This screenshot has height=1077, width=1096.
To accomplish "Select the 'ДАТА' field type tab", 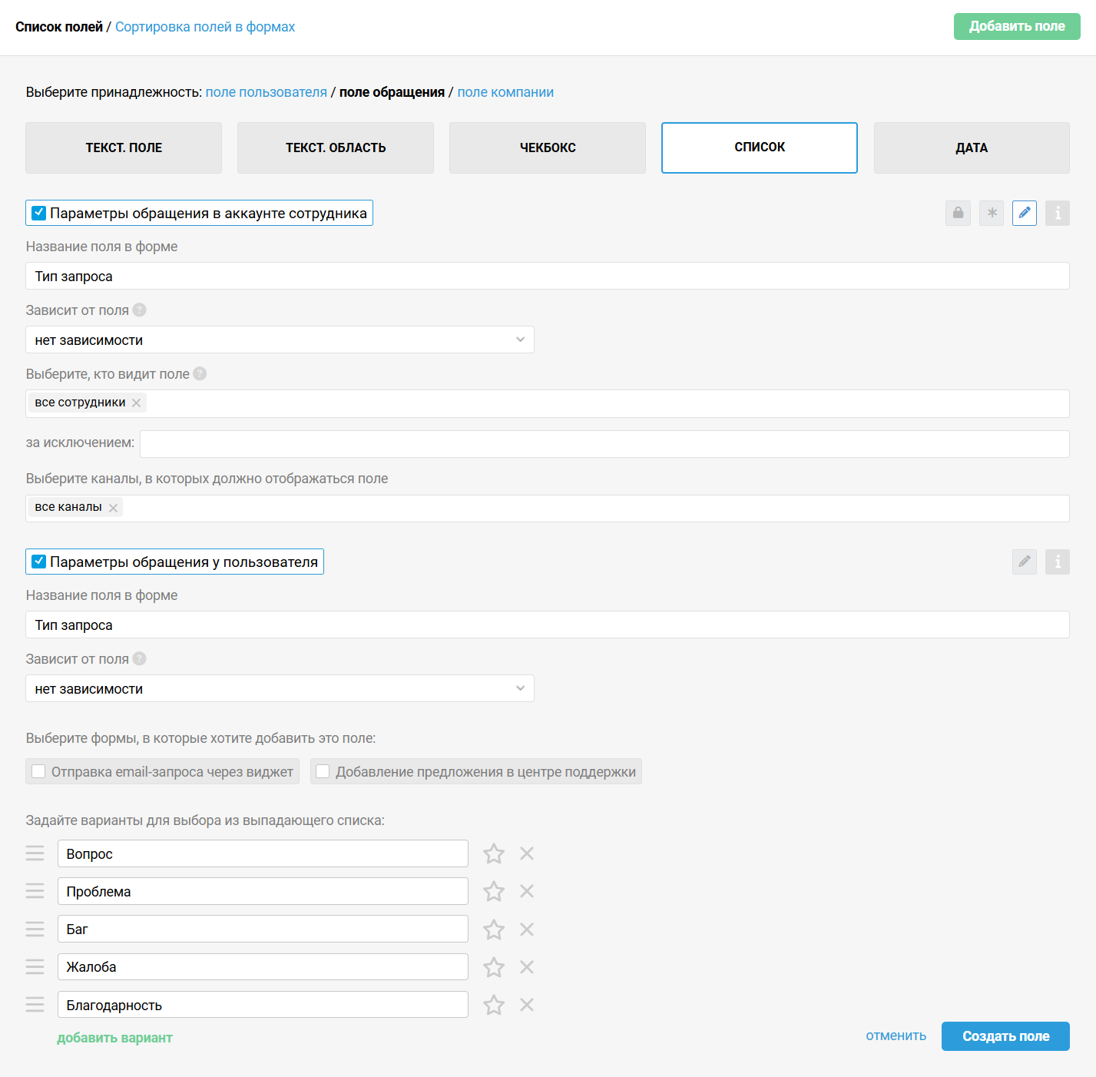I will coord(972,147).
